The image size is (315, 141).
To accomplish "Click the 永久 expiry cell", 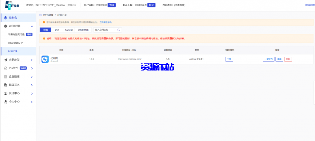I will tap(168, 59).
